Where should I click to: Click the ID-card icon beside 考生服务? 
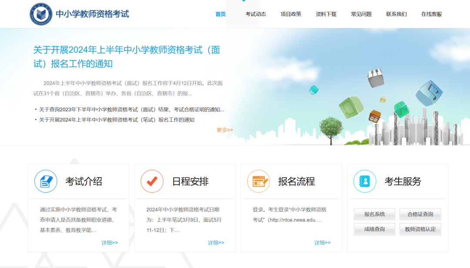tap(365, 181)
